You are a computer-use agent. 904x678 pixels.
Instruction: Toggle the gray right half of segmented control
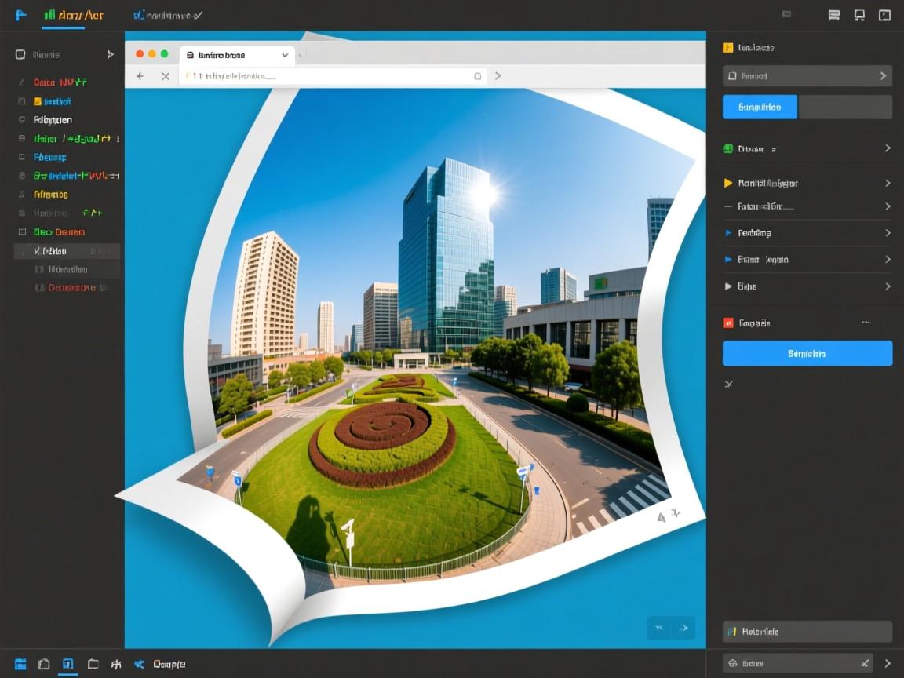point(844,107)
